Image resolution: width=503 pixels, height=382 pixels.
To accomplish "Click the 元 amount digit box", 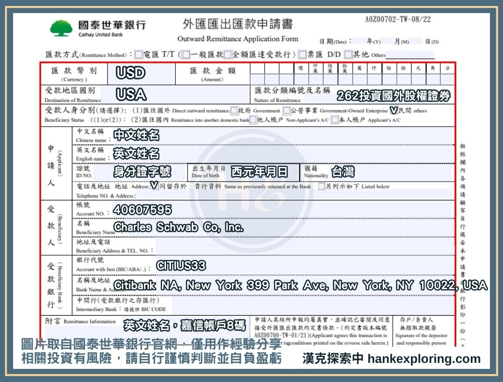I will (418, 79).
